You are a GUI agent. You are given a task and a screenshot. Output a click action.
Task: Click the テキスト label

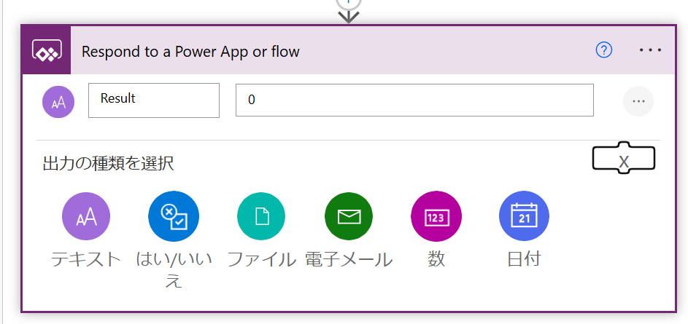coord(86,260)
